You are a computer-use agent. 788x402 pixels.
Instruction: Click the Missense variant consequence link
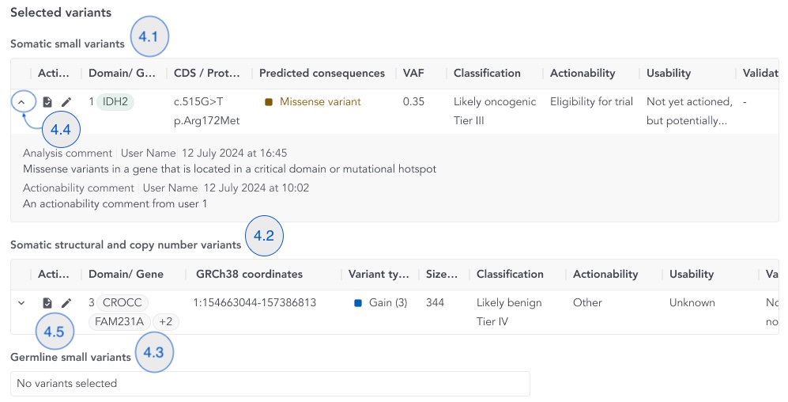tap(320, 102)
